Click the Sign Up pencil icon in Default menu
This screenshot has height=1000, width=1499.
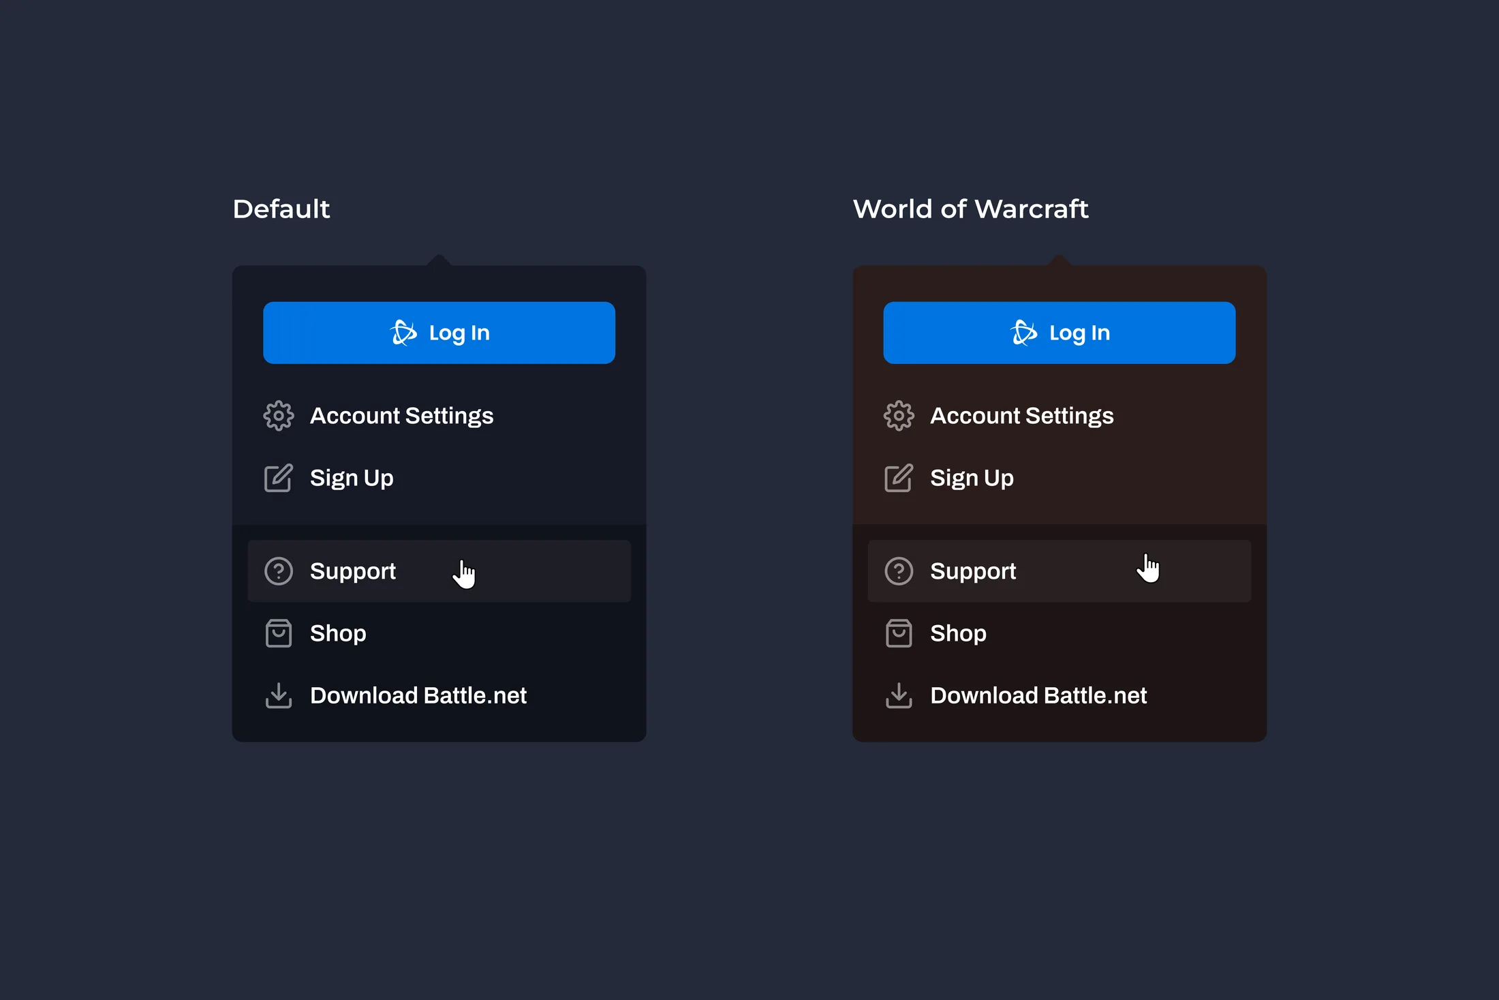click(x=279, y=478)
